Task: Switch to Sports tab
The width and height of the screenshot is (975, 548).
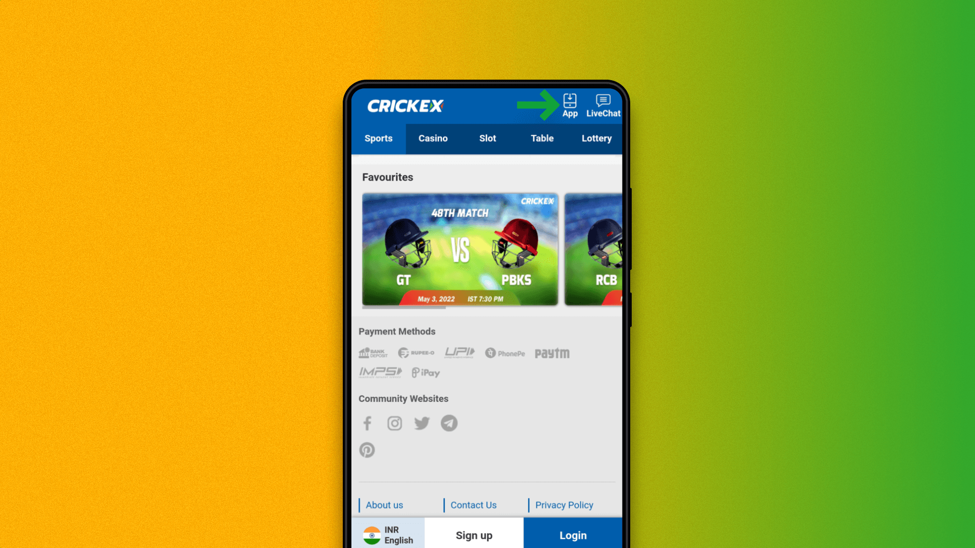Action: [378, 138]
